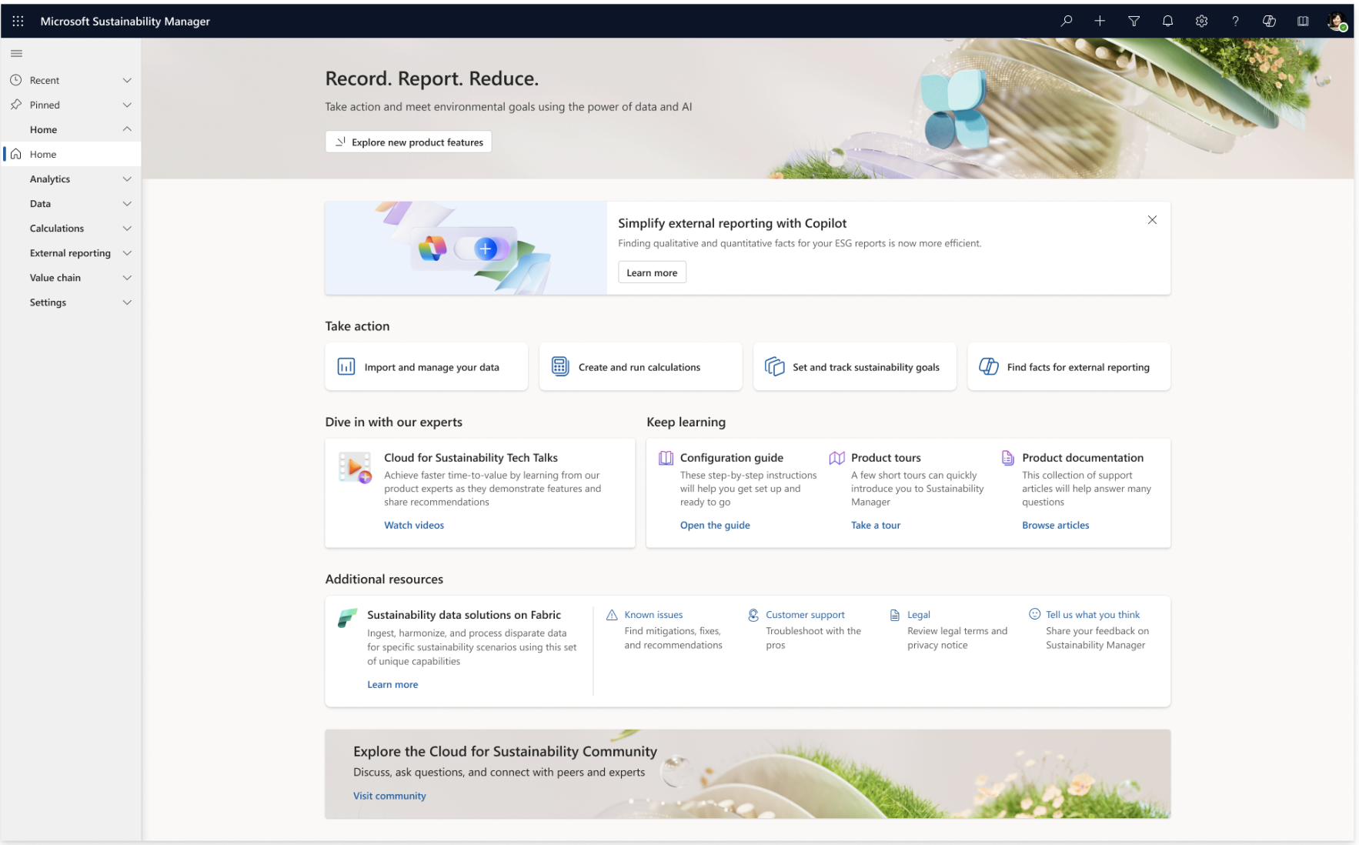The width and height of the screenshot is (1359, 845).
Task: Open the settings gear icon in header
Action: [x=1201, y=21]
